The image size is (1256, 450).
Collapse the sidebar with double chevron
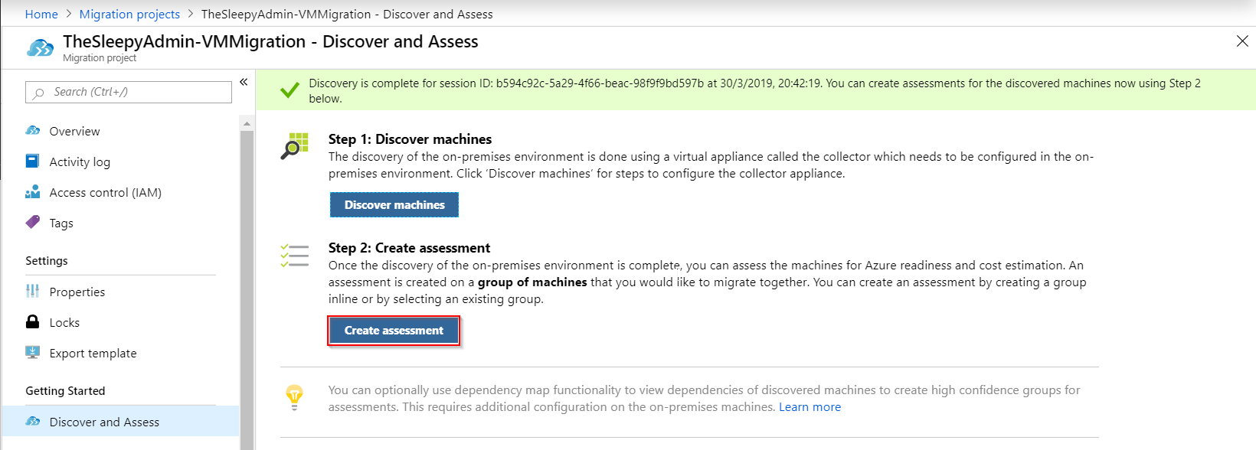tap(244, 82)
